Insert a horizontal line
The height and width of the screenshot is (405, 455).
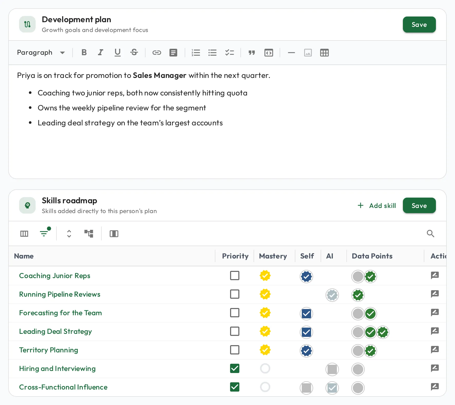pos(291,53)
